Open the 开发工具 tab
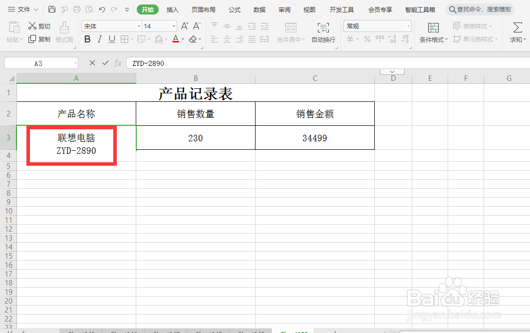This screenshot has height=333, width=530. [342, 9]
